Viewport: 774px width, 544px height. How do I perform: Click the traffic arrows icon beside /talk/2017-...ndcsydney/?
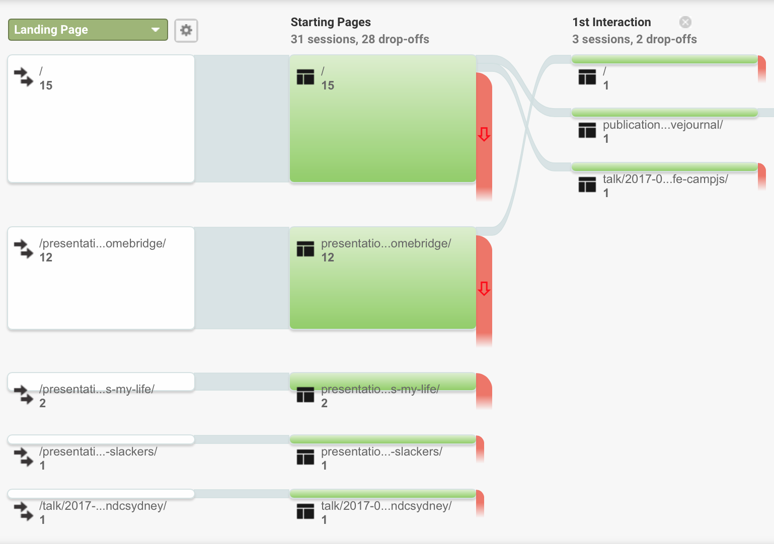click(24, 511)
